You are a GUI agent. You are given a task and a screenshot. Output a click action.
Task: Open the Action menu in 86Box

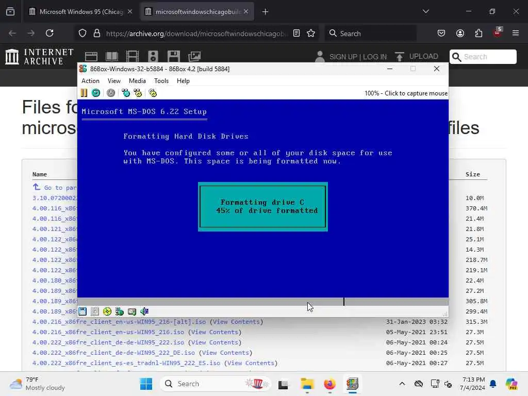point(90,81)
